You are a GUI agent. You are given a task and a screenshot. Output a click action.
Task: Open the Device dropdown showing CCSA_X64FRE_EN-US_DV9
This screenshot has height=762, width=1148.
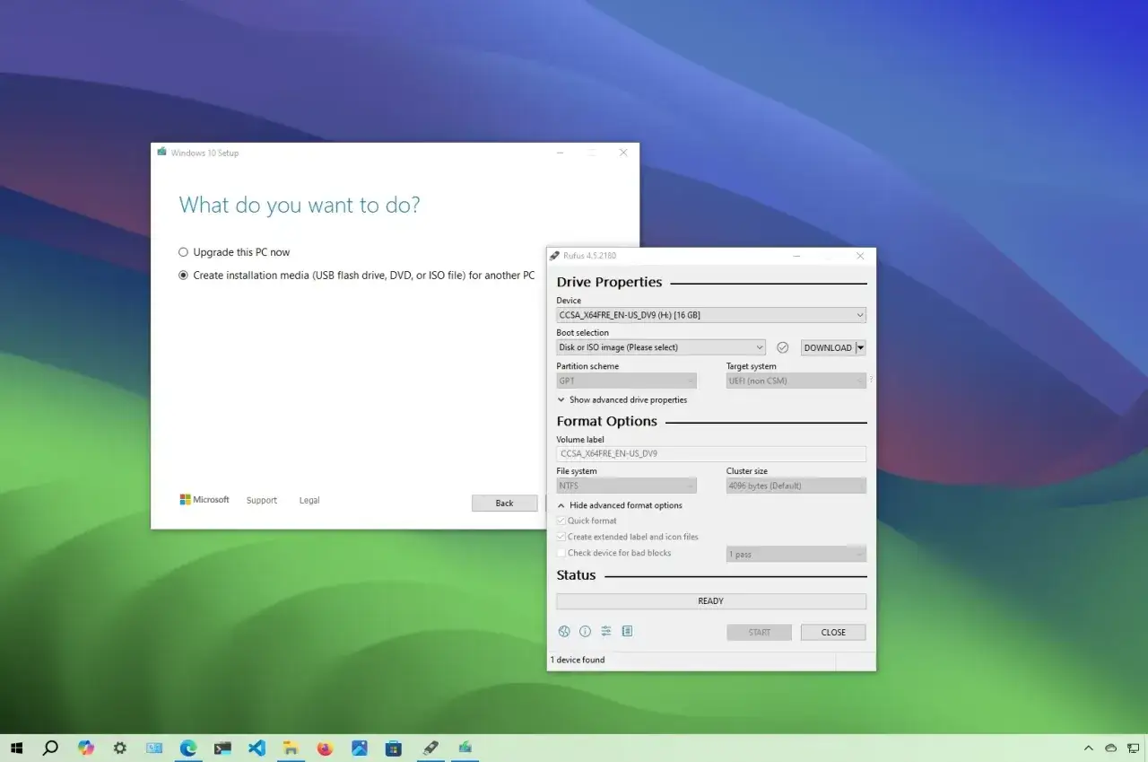[x=710, y=314]
